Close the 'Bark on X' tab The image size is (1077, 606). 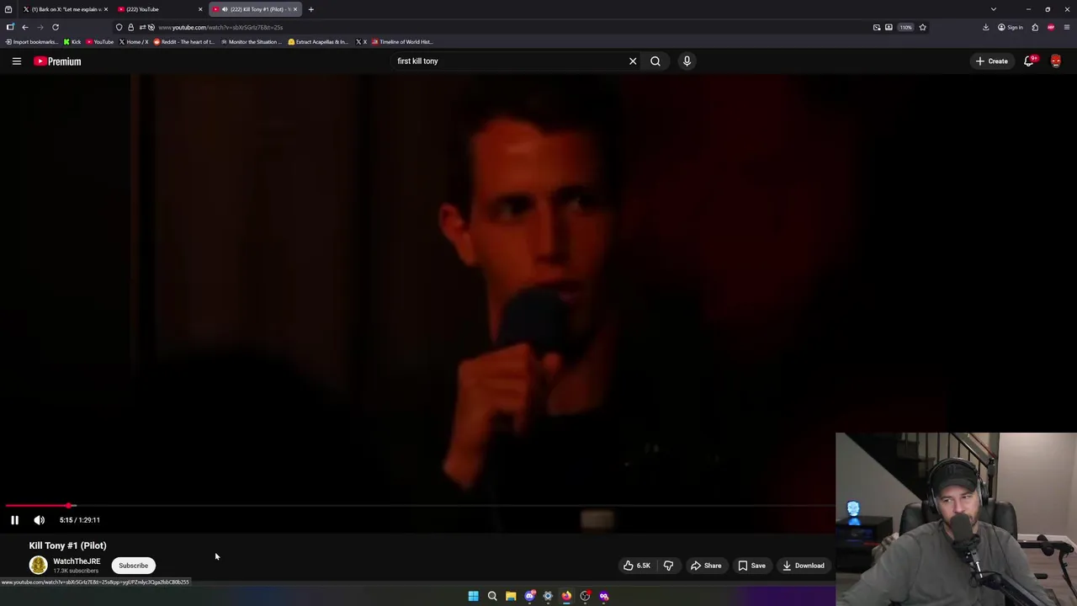[105, 9]
